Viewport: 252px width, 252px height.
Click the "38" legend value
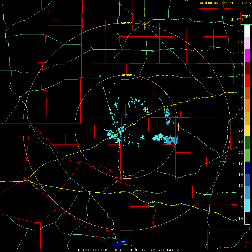coord(241,108)
